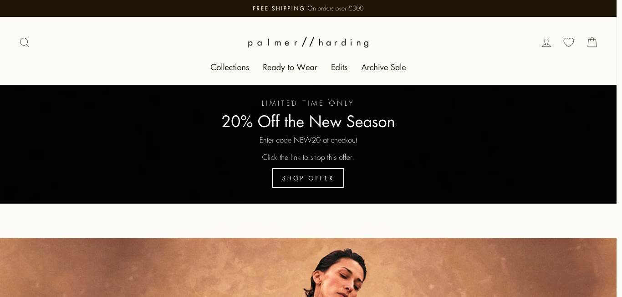This screenshot has height=297, width=622.
Task: Go home via palmer//harding logo
Action: [x=308, y=42]
